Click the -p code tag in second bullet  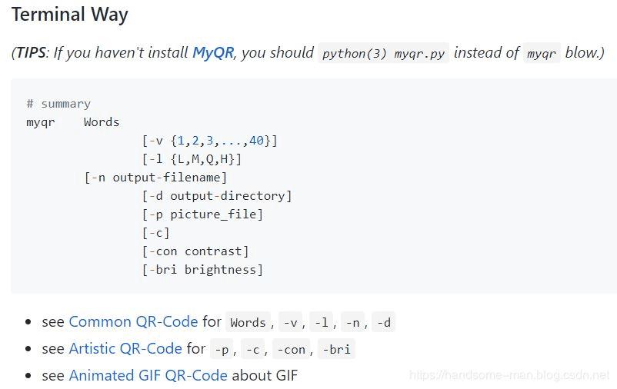222,350
